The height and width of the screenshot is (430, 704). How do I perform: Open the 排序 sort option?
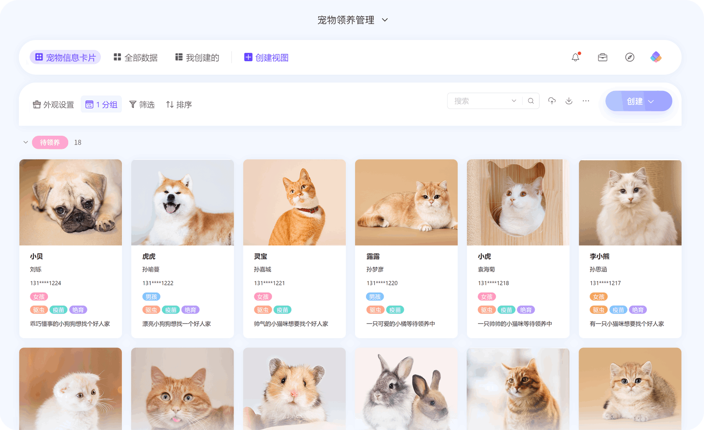[179, 105]
